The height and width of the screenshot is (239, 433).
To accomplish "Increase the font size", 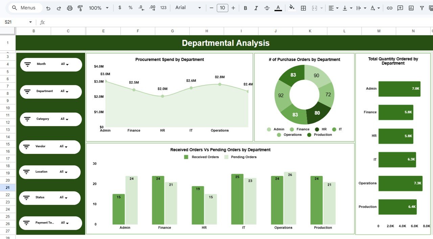I will 233,7.
